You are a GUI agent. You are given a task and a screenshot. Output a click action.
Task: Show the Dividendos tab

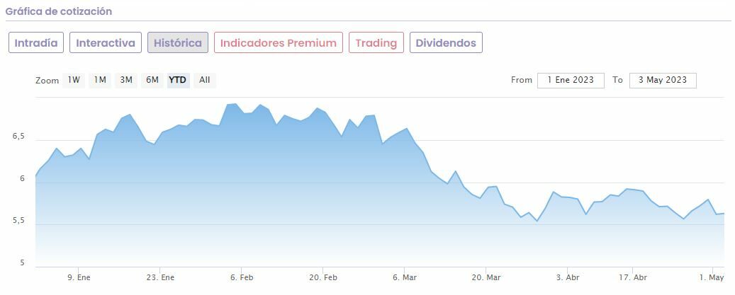click(x=446, y=42)
